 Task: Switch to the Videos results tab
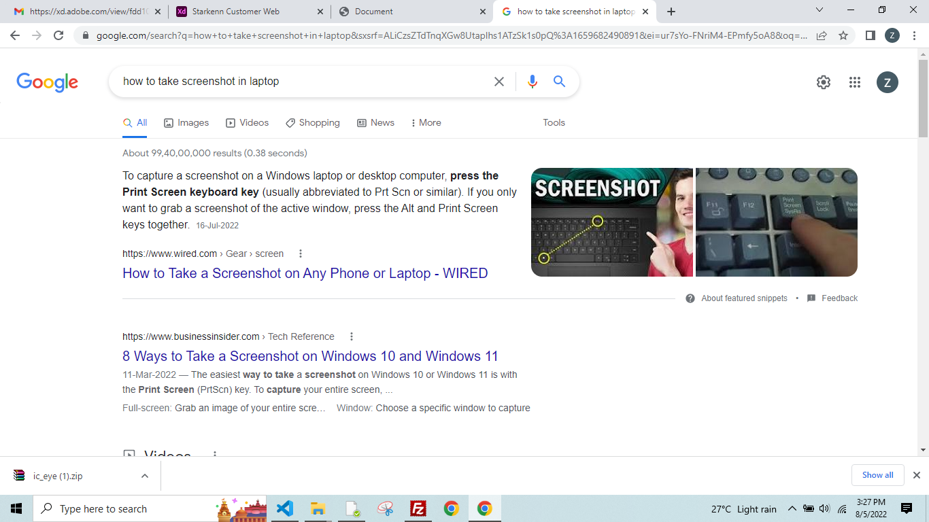[248, 123]
